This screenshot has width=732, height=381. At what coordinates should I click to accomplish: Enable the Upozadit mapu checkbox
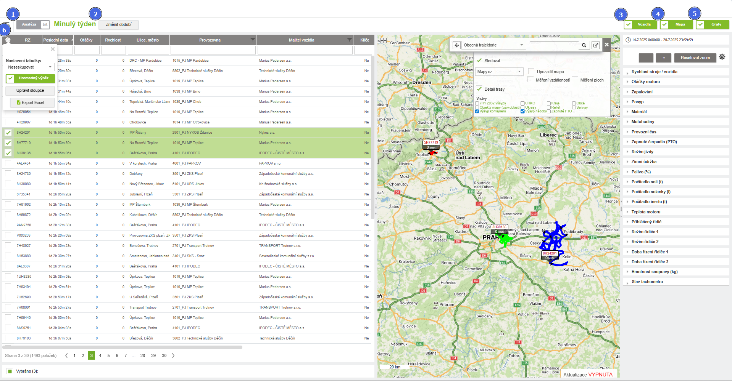pyautogui.click(x=531, y=72)
